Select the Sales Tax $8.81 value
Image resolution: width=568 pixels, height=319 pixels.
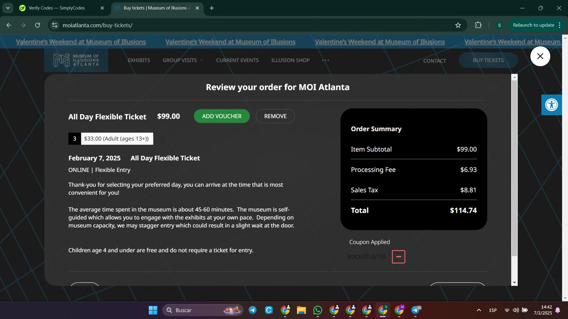[x=468, y=190]
